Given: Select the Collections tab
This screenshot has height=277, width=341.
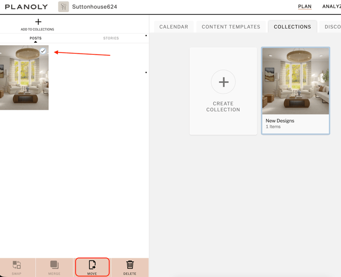Looking at the screenshot, I should coord(293,27).
